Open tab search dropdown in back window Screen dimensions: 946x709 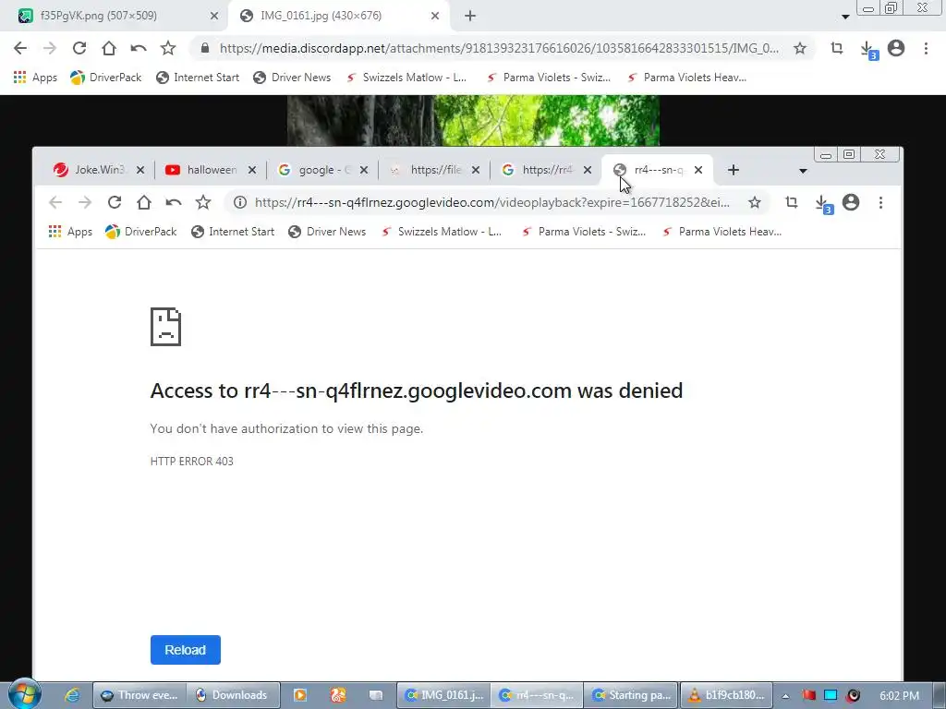(846, 17)
